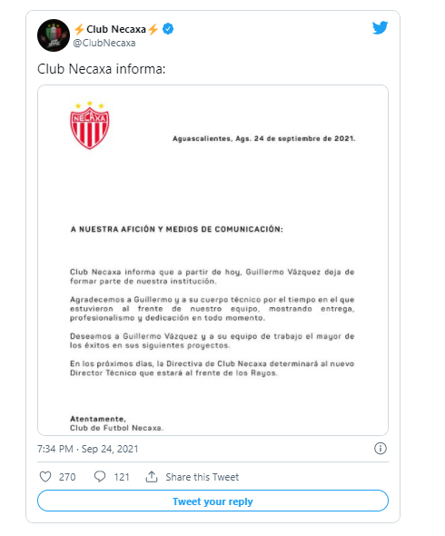The height and width of the screenshot is (536, 445).
Task: Open the Club Necaxa display name
Action: [x=116, y=29]
